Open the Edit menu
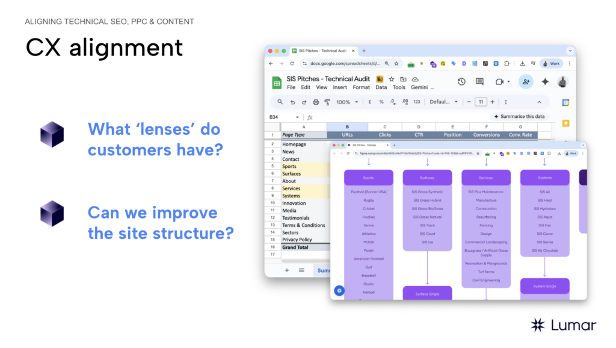Image resolution: width=616 pixels, height=348 pixels. pos(306,87)
